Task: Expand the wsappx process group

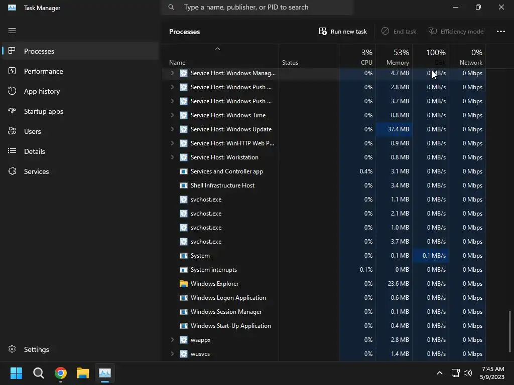Action: 172,339
